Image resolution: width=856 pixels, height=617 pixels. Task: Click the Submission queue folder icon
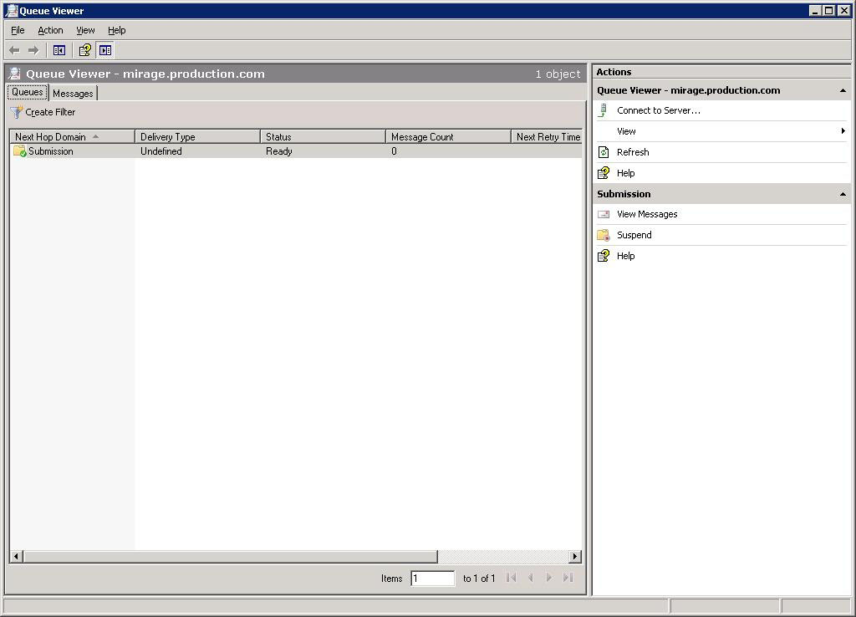click(x=20, y=151)
